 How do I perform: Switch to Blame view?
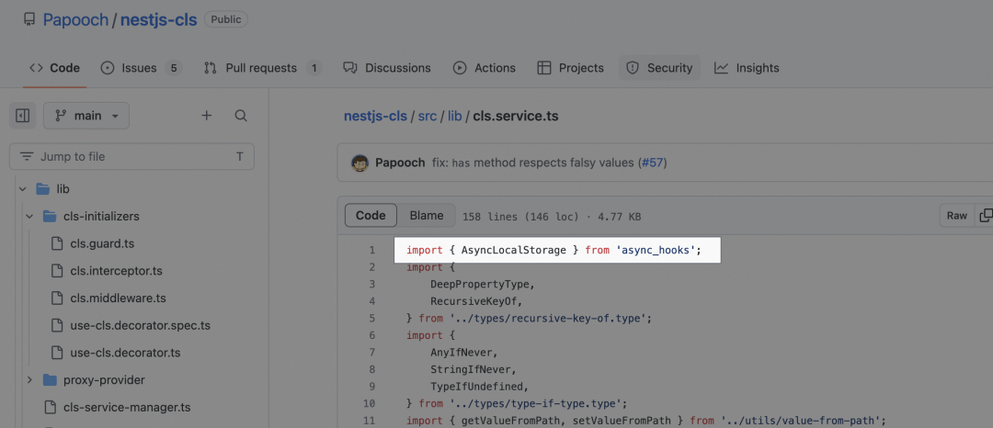pyautogui.click(x=427, y=216)
